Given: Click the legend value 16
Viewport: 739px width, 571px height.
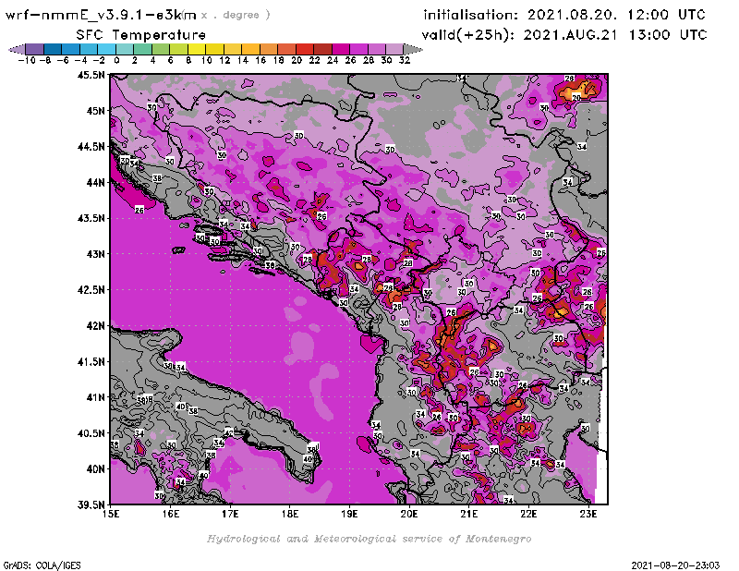Looking at the screenshot, I should (x=260, y=60).
